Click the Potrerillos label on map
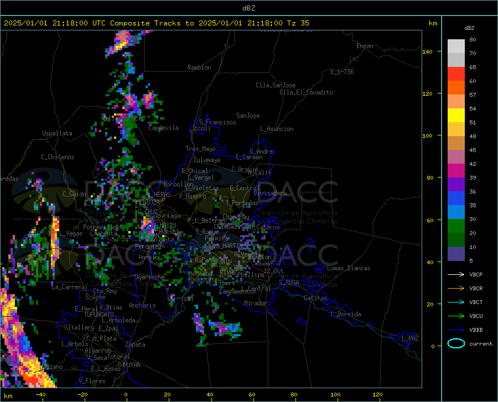The width and height of the screenshot is (498, 402). [x=101, y=227]
